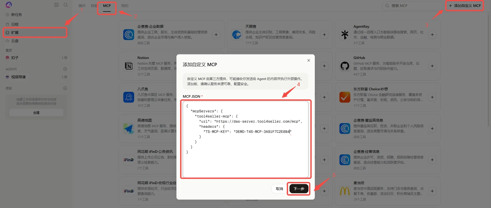The image size is (491, 208).
Task: Add a new agent beside AGENTS
Action: [x=65, y=69]
